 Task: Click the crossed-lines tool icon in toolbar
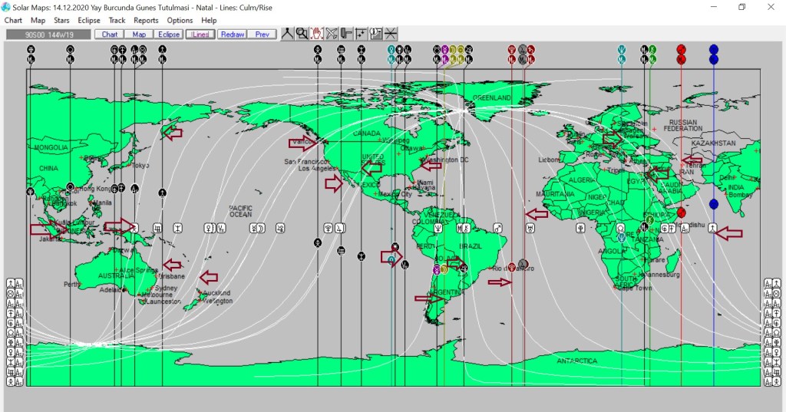(332, 34)
